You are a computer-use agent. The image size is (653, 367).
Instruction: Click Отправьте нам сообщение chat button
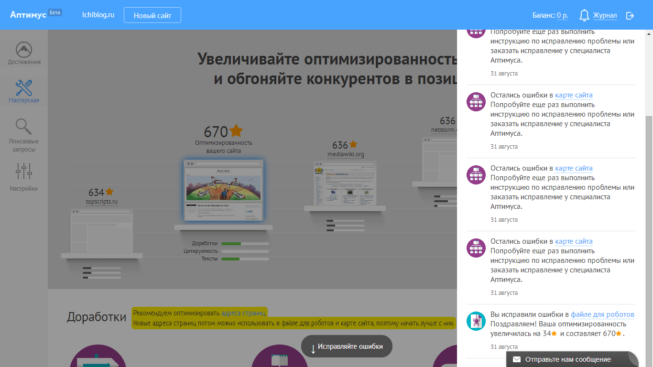pos(572,359)
